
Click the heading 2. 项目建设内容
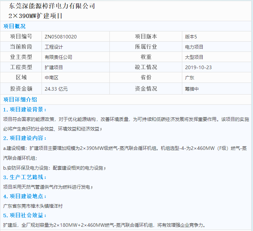[x=25, y=138]
